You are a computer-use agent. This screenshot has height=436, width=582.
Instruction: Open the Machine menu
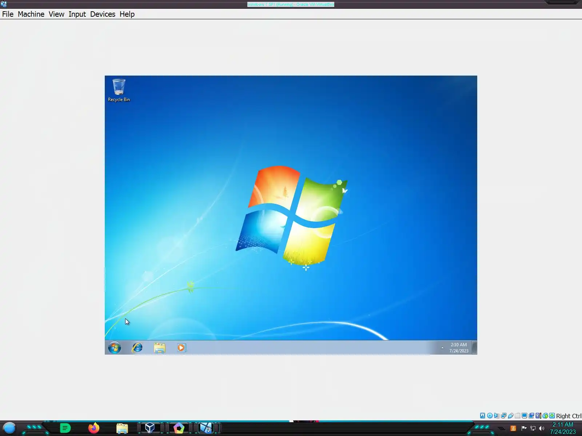click(31, 14)
